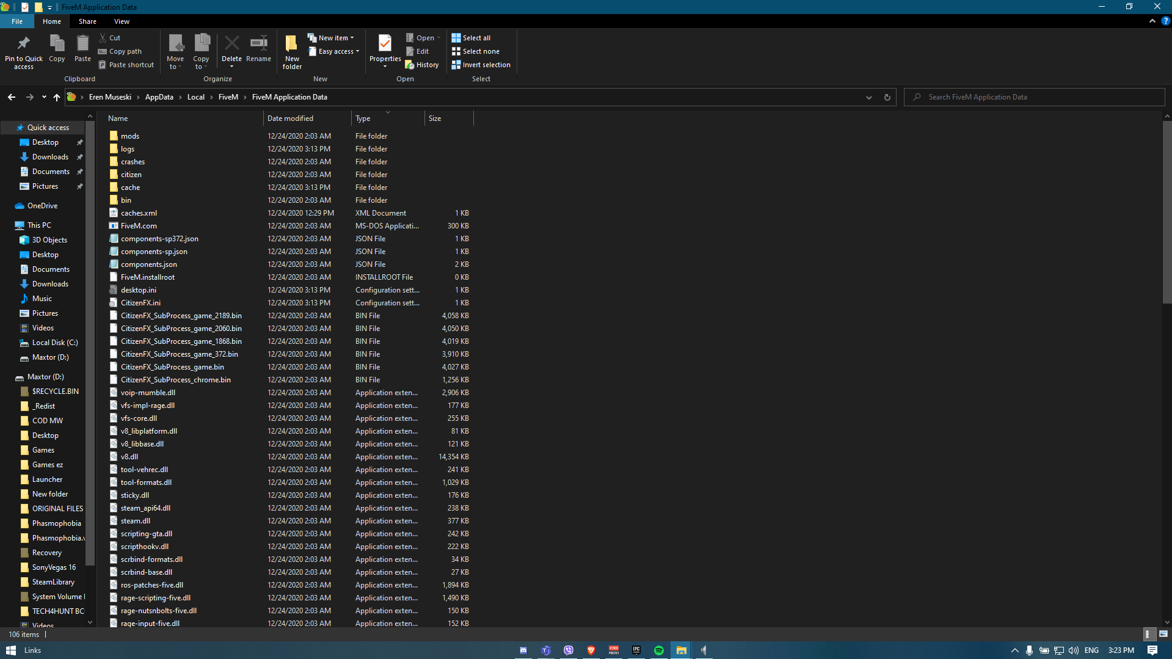Open the File menu tab
The image size is (1172, 659).
[17, 21]
